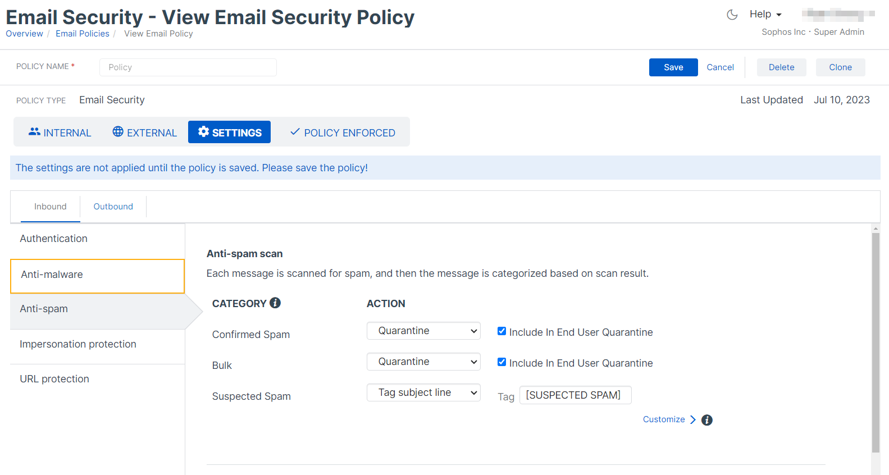Uncheck End User Quarantine for Bulk
The width and height of the screenshot is (889, 475).
point(502,362)
